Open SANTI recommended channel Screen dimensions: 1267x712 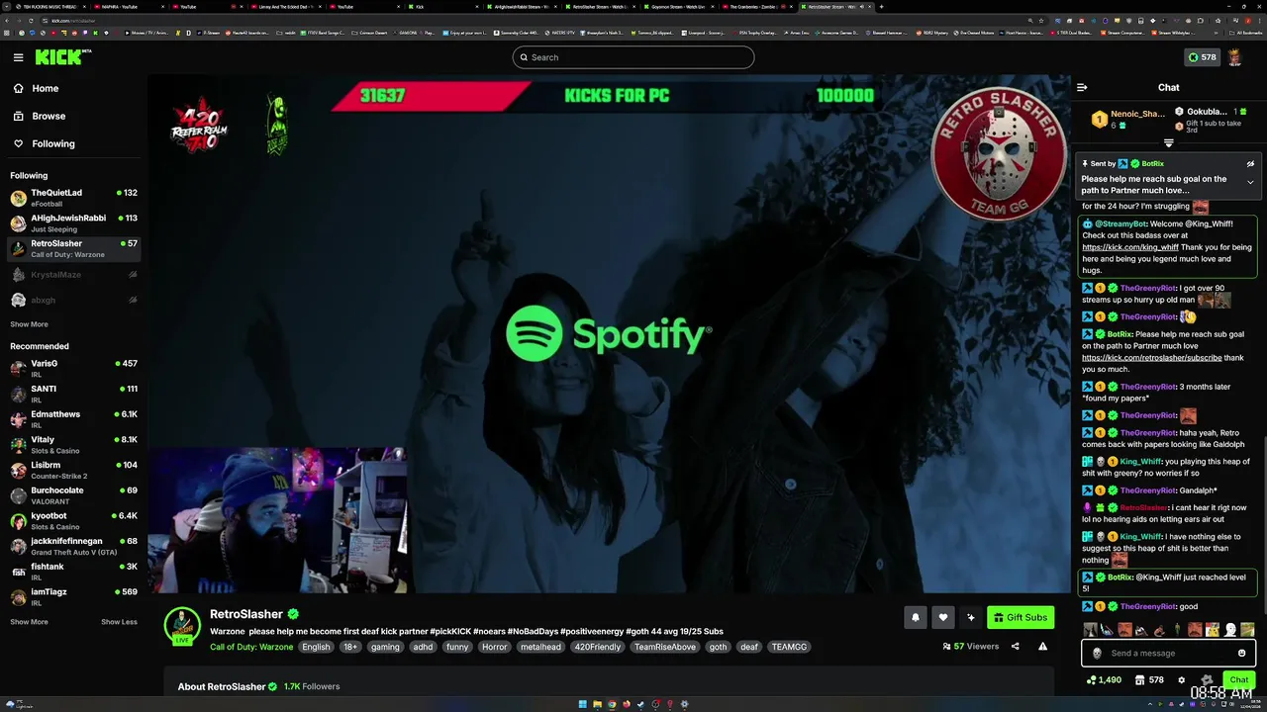pyautogui.click(x=74, y=394)
